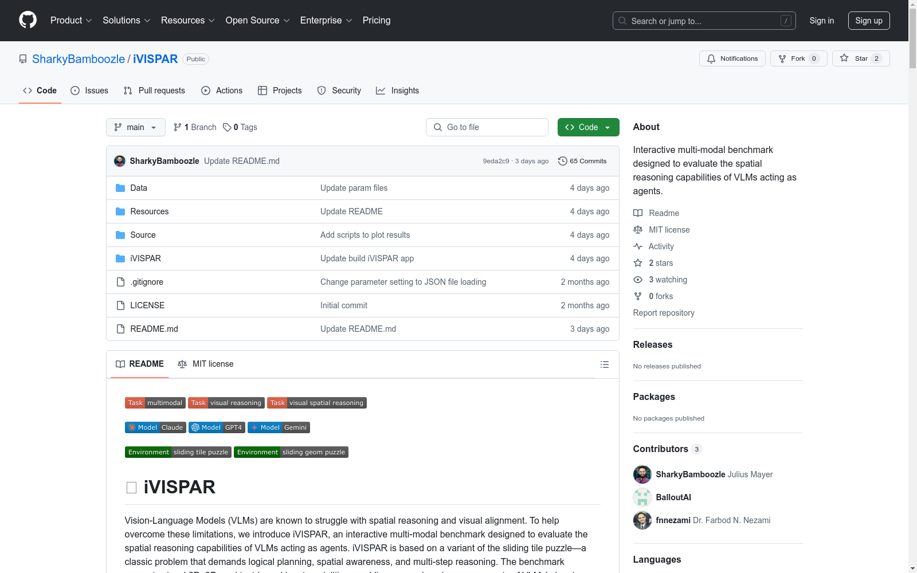Click the Environment sliding tile puzzle badge
Viewport: 917px width, 573px height.
pos(178,452)
